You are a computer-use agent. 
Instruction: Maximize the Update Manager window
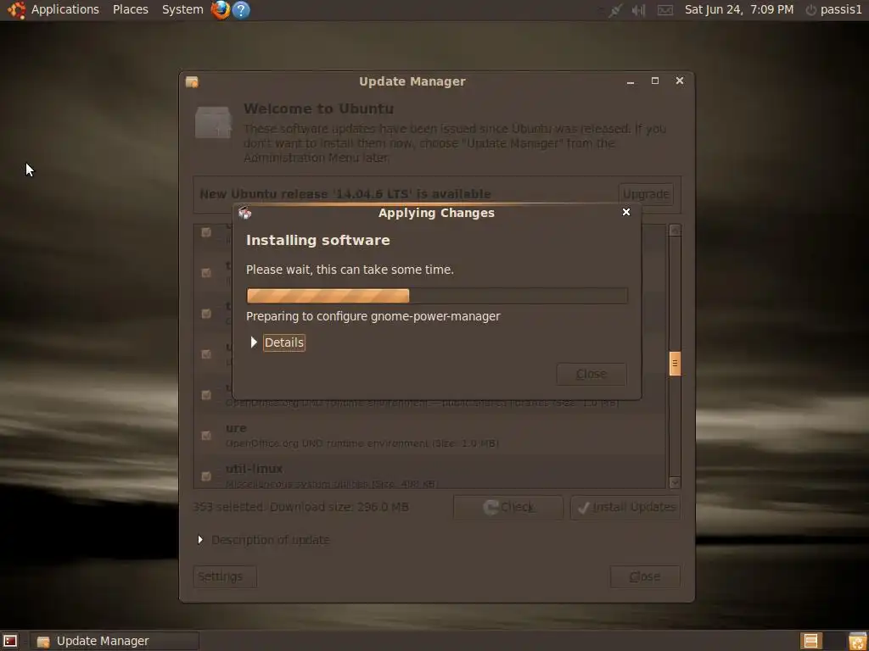point(655,81)
